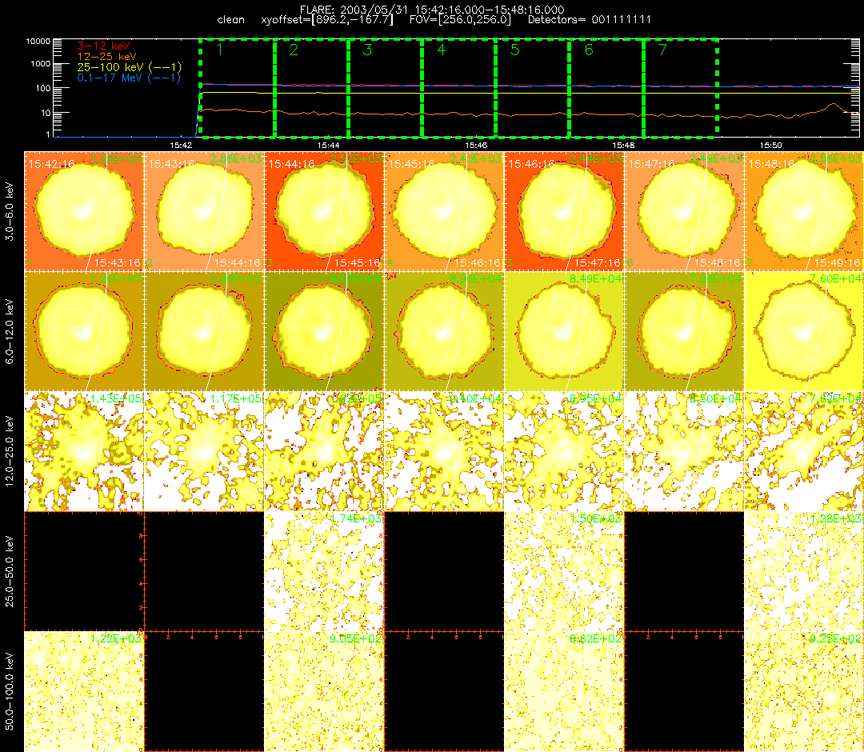Click the FLARE date and time title text
864x752 pixels.
(431, 10)
